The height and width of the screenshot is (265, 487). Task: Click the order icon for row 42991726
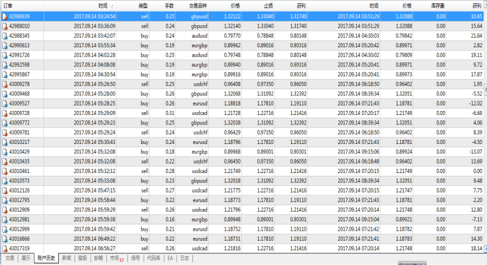tap(5, 55)
